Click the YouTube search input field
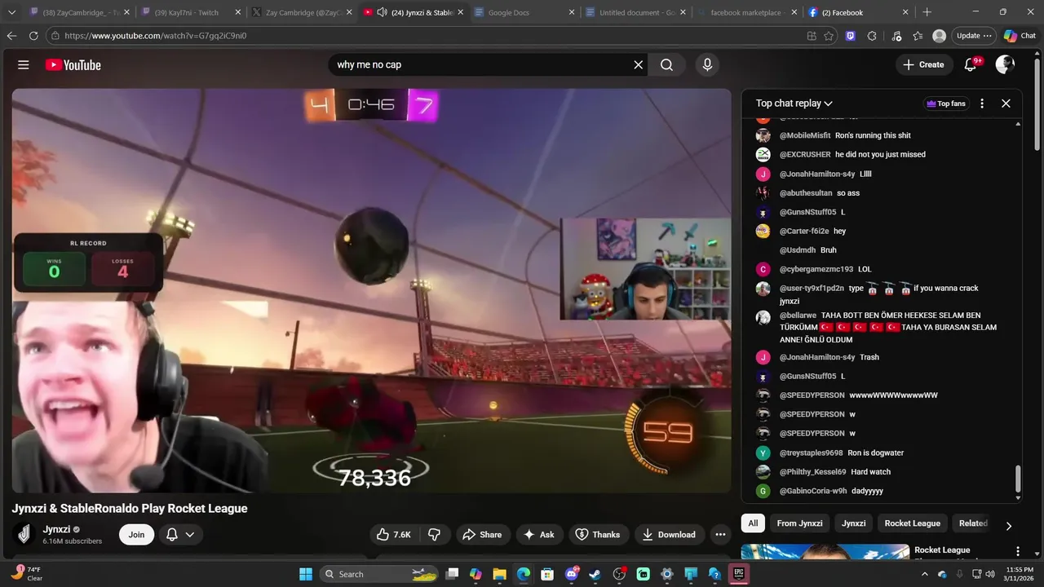 480,64
